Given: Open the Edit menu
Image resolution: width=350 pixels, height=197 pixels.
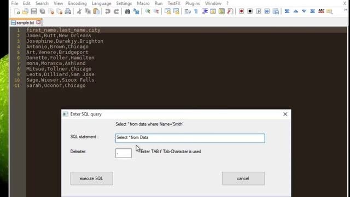Looking at the screenshot, I should pyautogui.click(x=27, y=3).
